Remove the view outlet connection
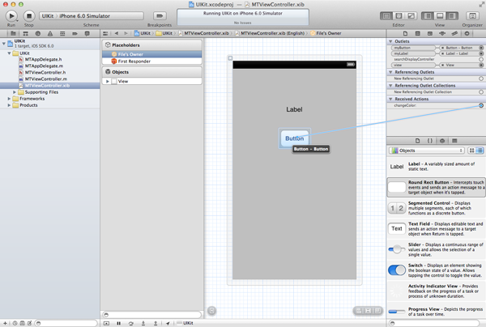This screenshot has height=327, width=486. 442,65
